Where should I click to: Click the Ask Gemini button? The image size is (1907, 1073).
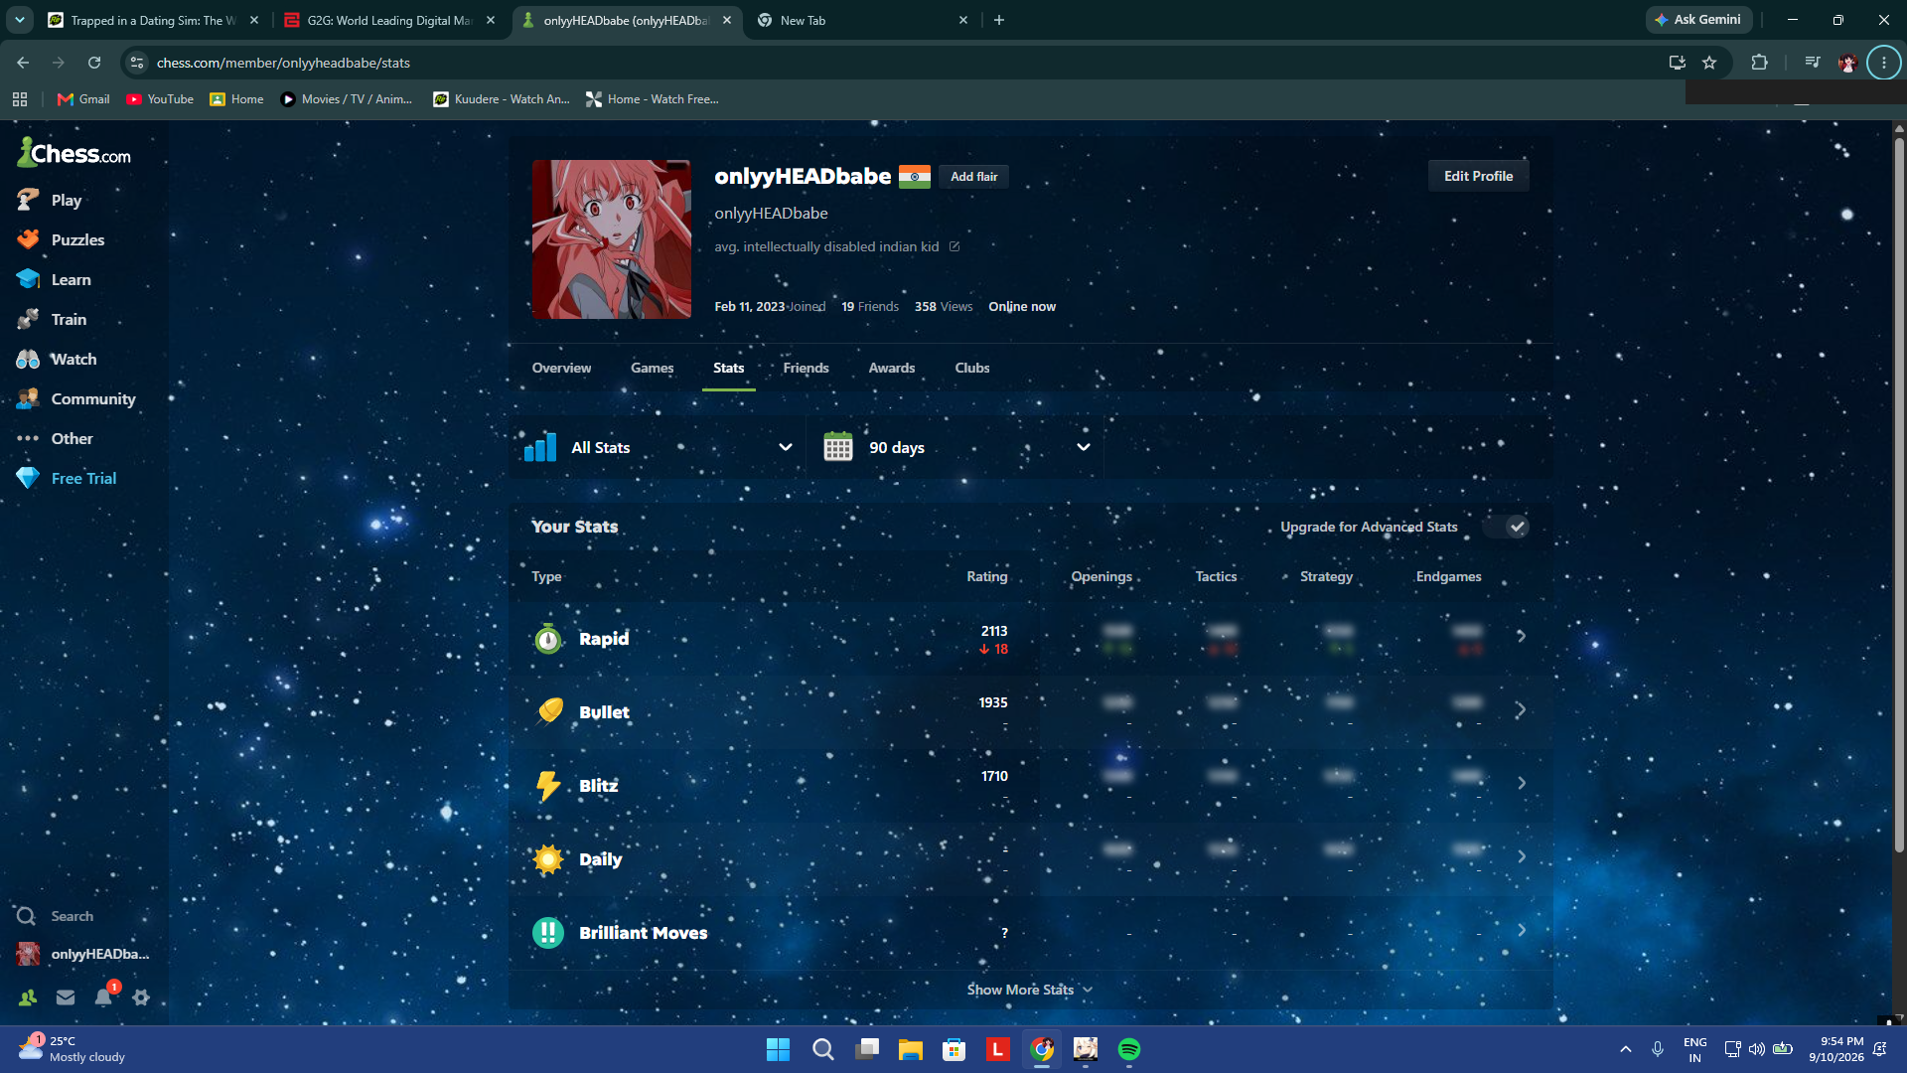click(x=1698, y=20)
